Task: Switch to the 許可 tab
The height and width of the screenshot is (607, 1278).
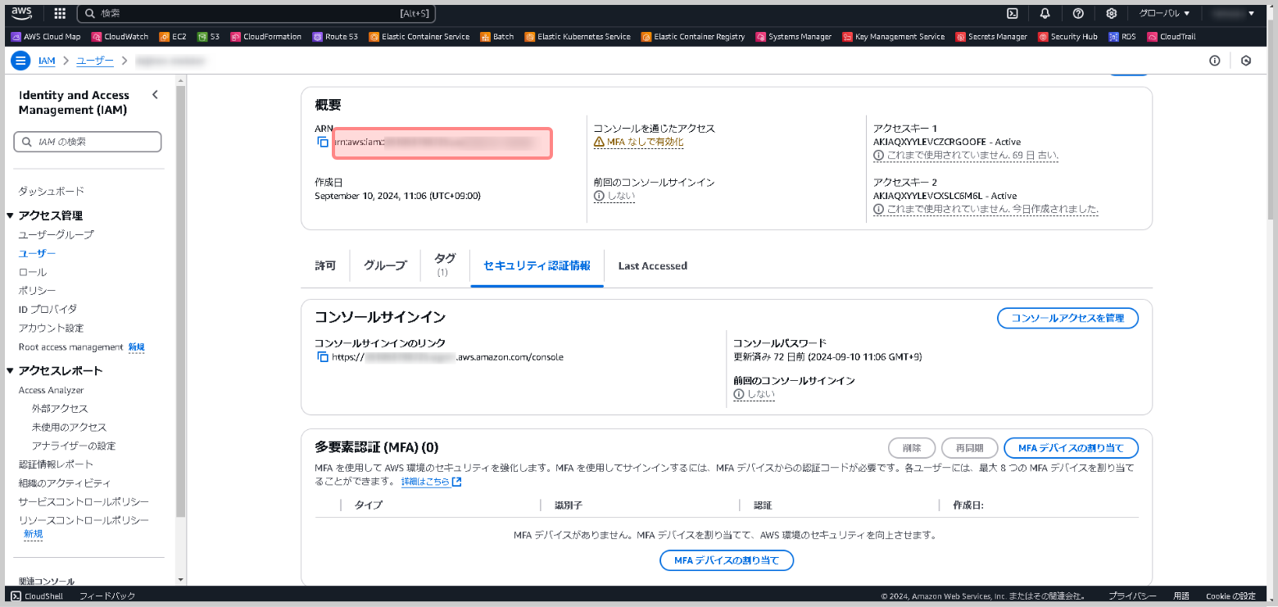Action: (325, 265)
